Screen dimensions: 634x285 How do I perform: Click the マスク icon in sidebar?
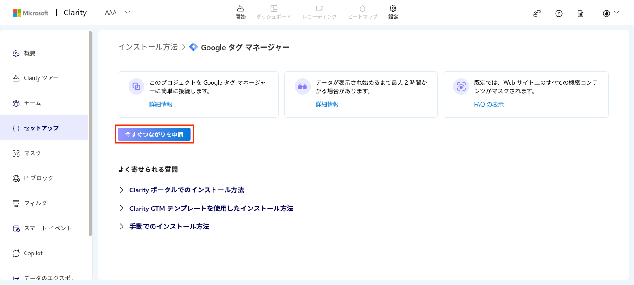[16, 153]
